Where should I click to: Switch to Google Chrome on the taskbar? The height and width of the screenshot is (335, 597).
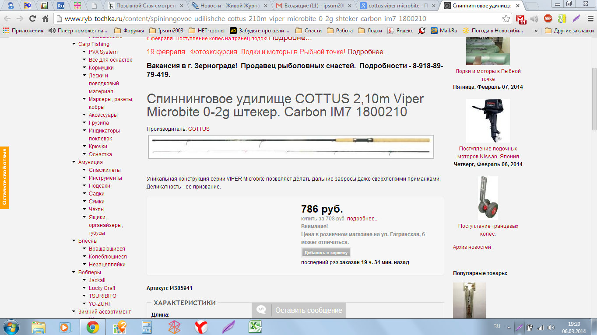pos(92,327)
